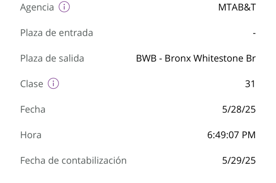Click the Agencia label

pos(37,7)
